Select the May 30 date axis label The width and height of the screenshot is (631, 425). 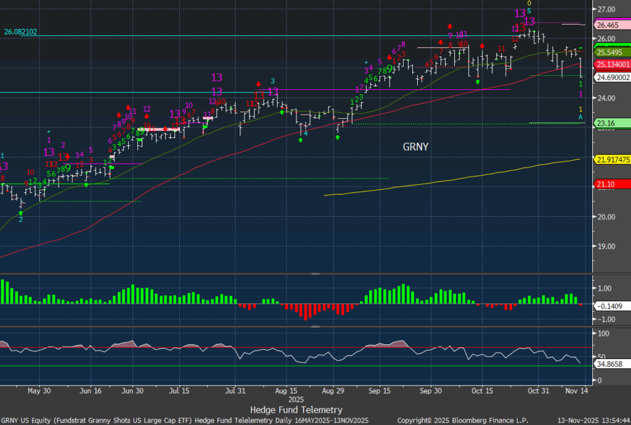[x=39, y=391]
